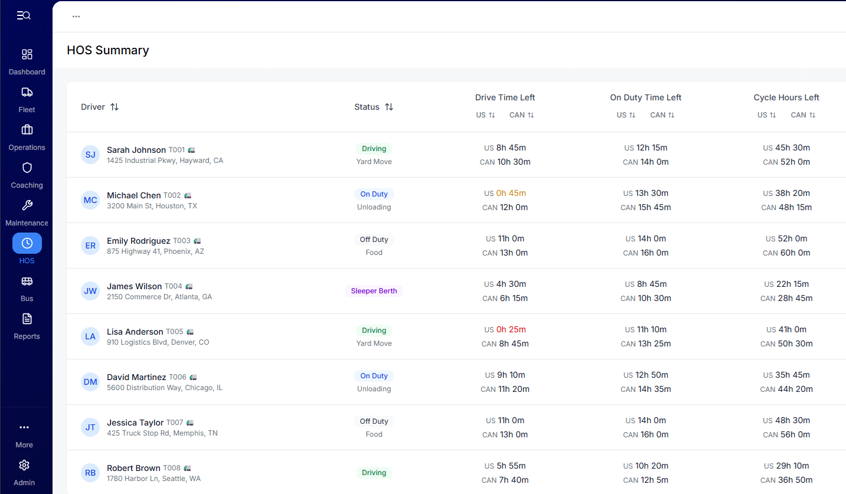This screenshot has width=846, height=494.
Task: Select the HOS clock icon
Action: 27,243
